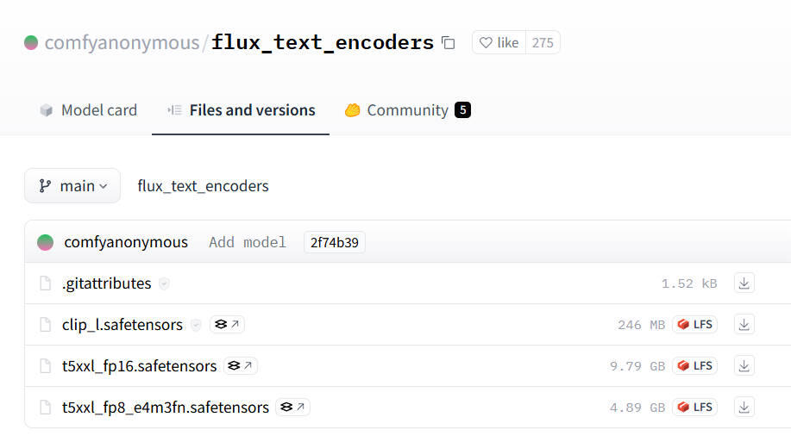This screenshot has width=791, height=442.
Task: Open the tensor viewer icon for t5xxl_fp16.safetensors
Action: coord(241,366)
